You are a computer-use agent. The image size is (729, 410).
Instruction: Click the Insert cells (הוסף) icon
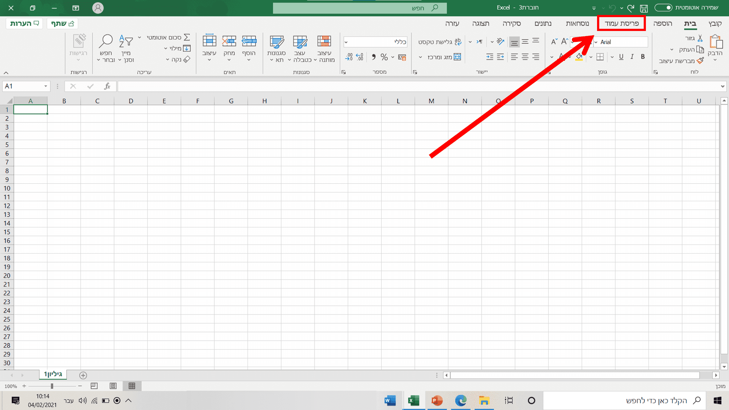[x=249, y=41]
